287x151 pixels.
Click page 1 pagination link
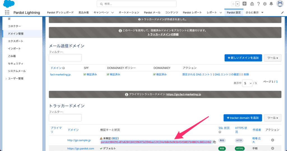(277, 82)
